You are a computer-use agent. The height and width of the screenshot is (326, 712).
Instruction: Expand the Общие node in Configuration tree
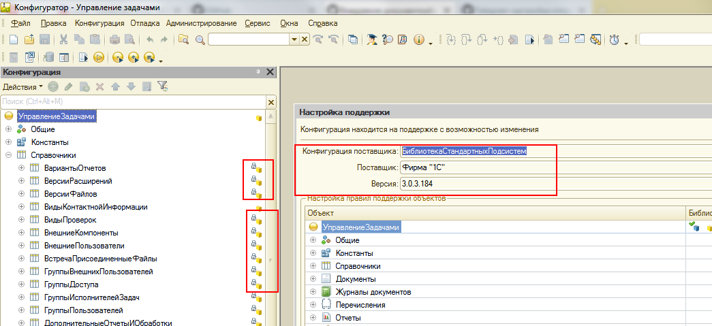[8, 129]
